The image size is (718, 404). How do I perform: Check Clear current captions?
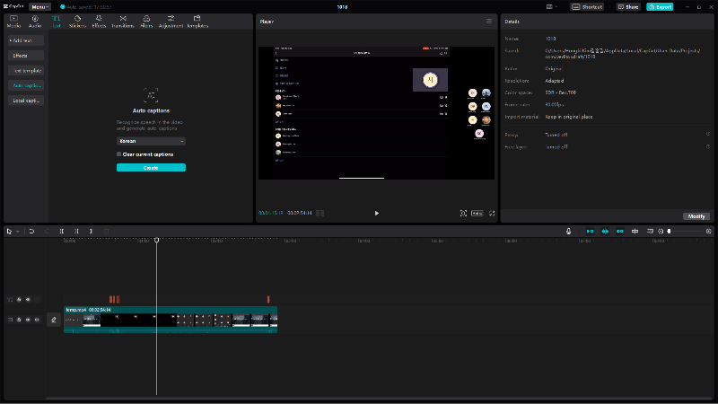click(x=119, y=154)
